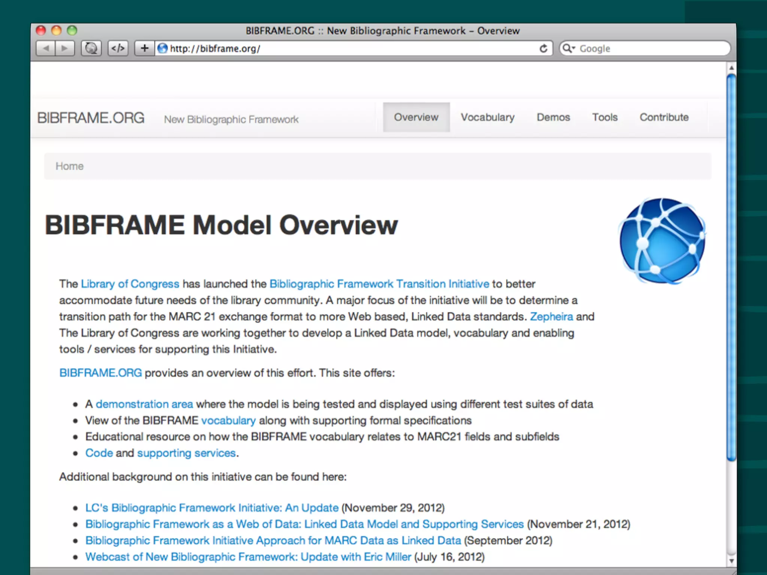Image resolution: width=767 pixels, height=575 pixels.
Task: Click the site favicon in address bar
Action: pos(163,48)
